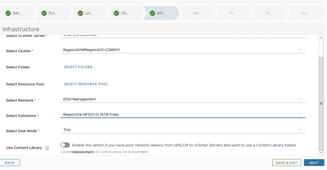This screenshot has height=170, width=327.
Task: Click the green checkmark on Ce... step
Action: tap(116, 13)
